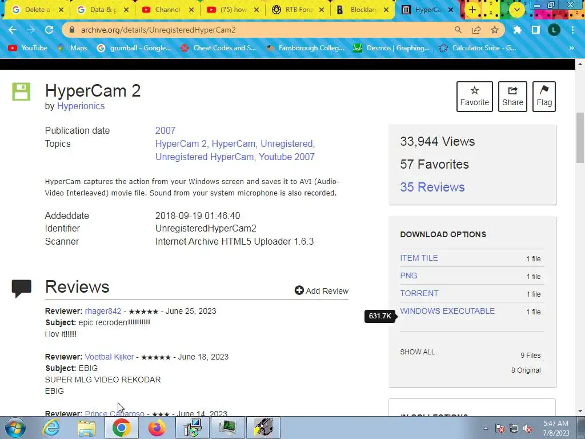Image resolution: width=585 pixels, height=439 pixels.
Task: Open the Windows Start button
Action: [15, 428]
